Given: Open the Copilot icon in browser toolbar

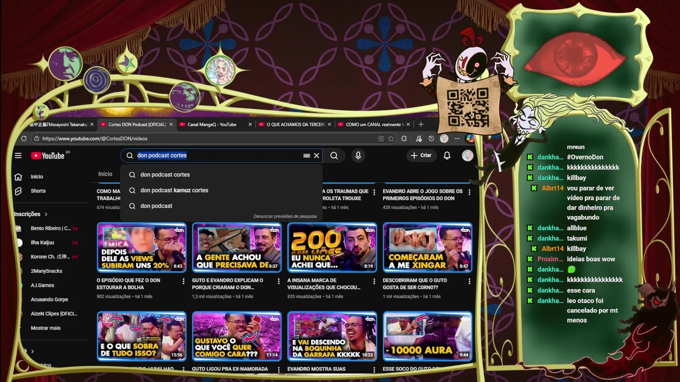Looking at the screenshot, I should [x=470, y=138].
